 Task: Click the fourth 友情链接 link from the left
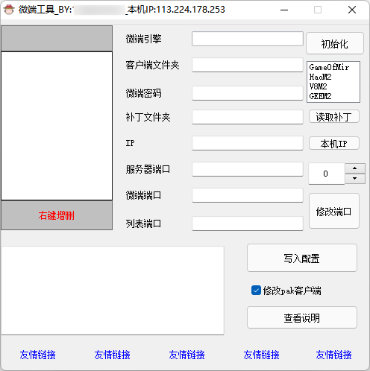pos(262,355)
